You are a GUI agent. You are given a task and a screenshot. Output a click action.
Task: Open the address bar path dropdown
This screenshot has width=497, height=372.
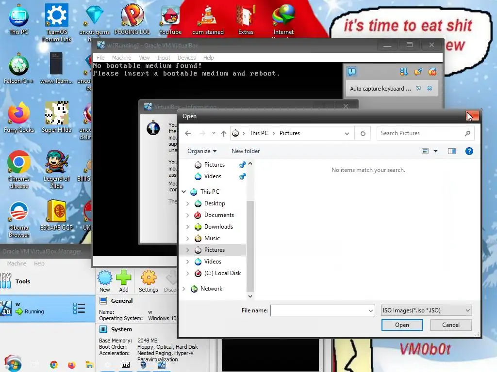[x=347, y=134]
